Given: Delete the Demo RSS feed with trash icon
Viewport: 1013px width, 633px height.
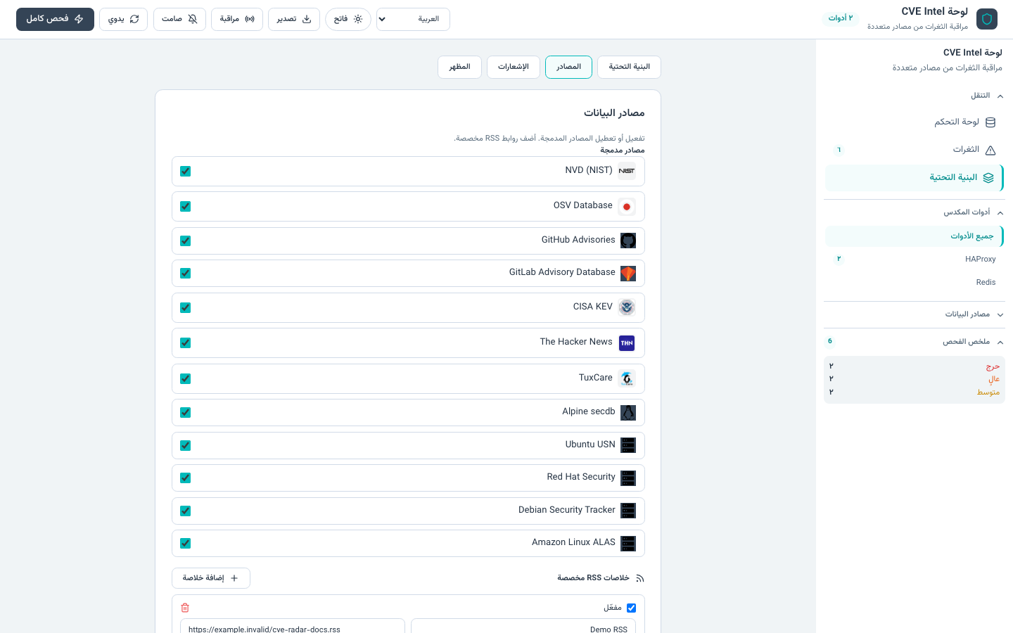Looking at the screenshot, I should (x=185, y=608).
